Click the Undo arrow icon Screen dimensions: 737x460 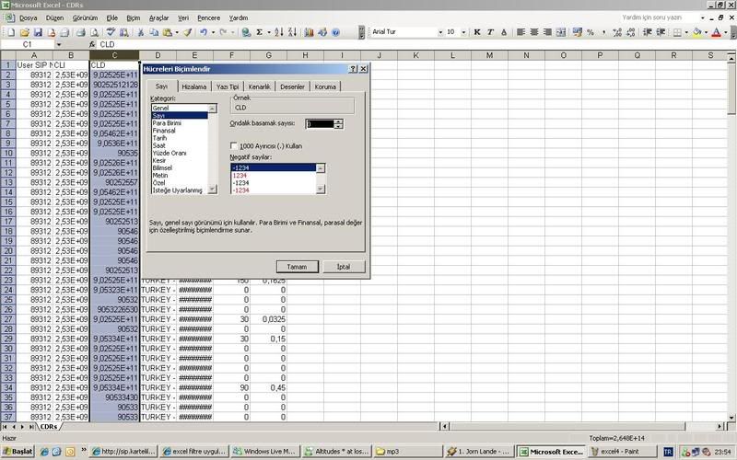tap(203, 31)
